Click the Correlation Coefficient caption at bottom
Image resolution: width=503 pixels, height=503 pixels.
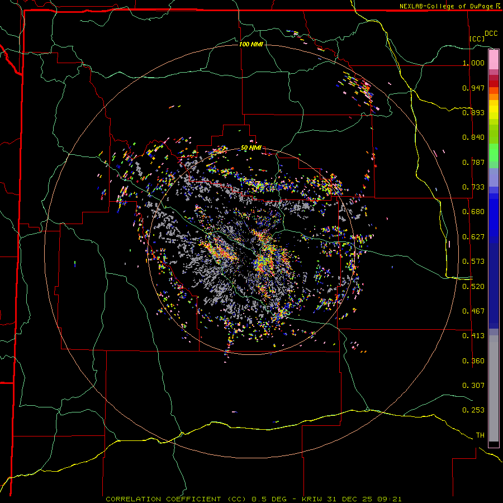pos(253,499)
